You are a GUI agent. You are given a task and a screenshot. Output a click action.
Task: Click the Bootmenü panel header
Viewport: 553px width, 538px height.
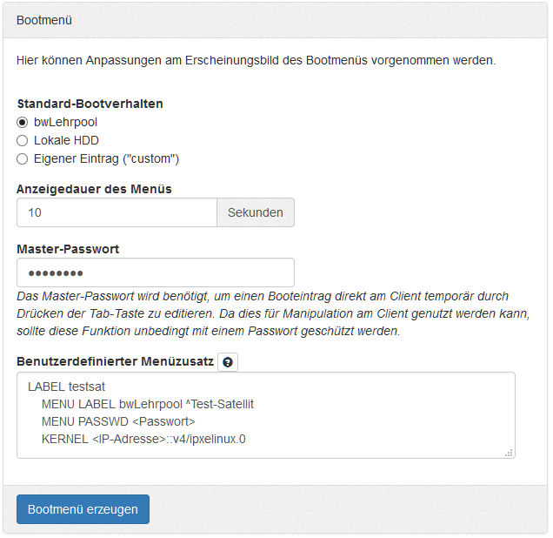click(x=276, y=19)
